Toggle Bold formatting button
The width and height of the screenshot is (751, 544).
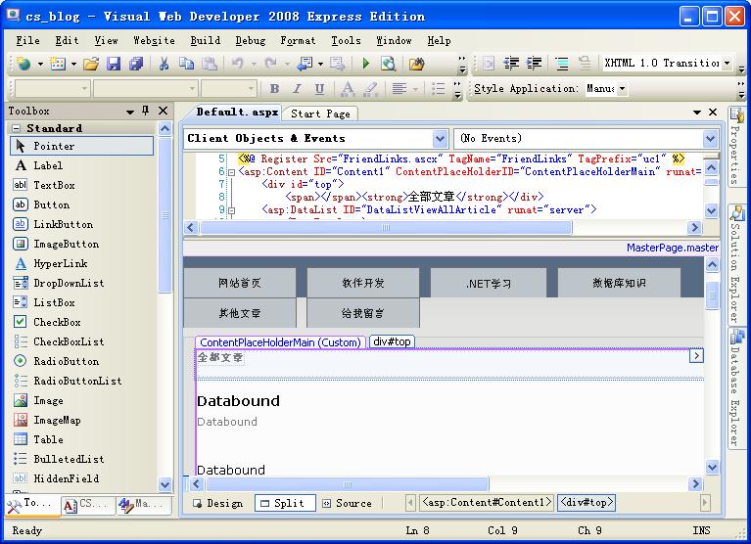point(273,89)
